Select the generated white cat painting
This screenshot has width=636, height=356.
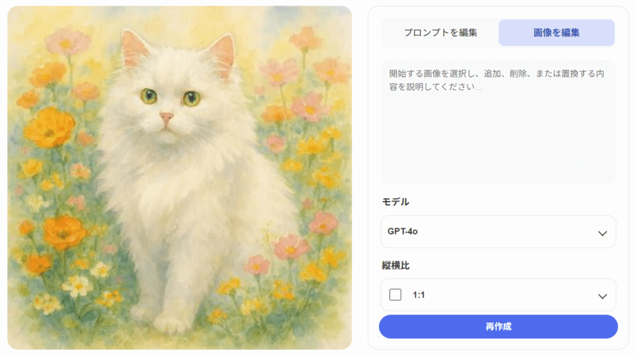click(179, 178)
